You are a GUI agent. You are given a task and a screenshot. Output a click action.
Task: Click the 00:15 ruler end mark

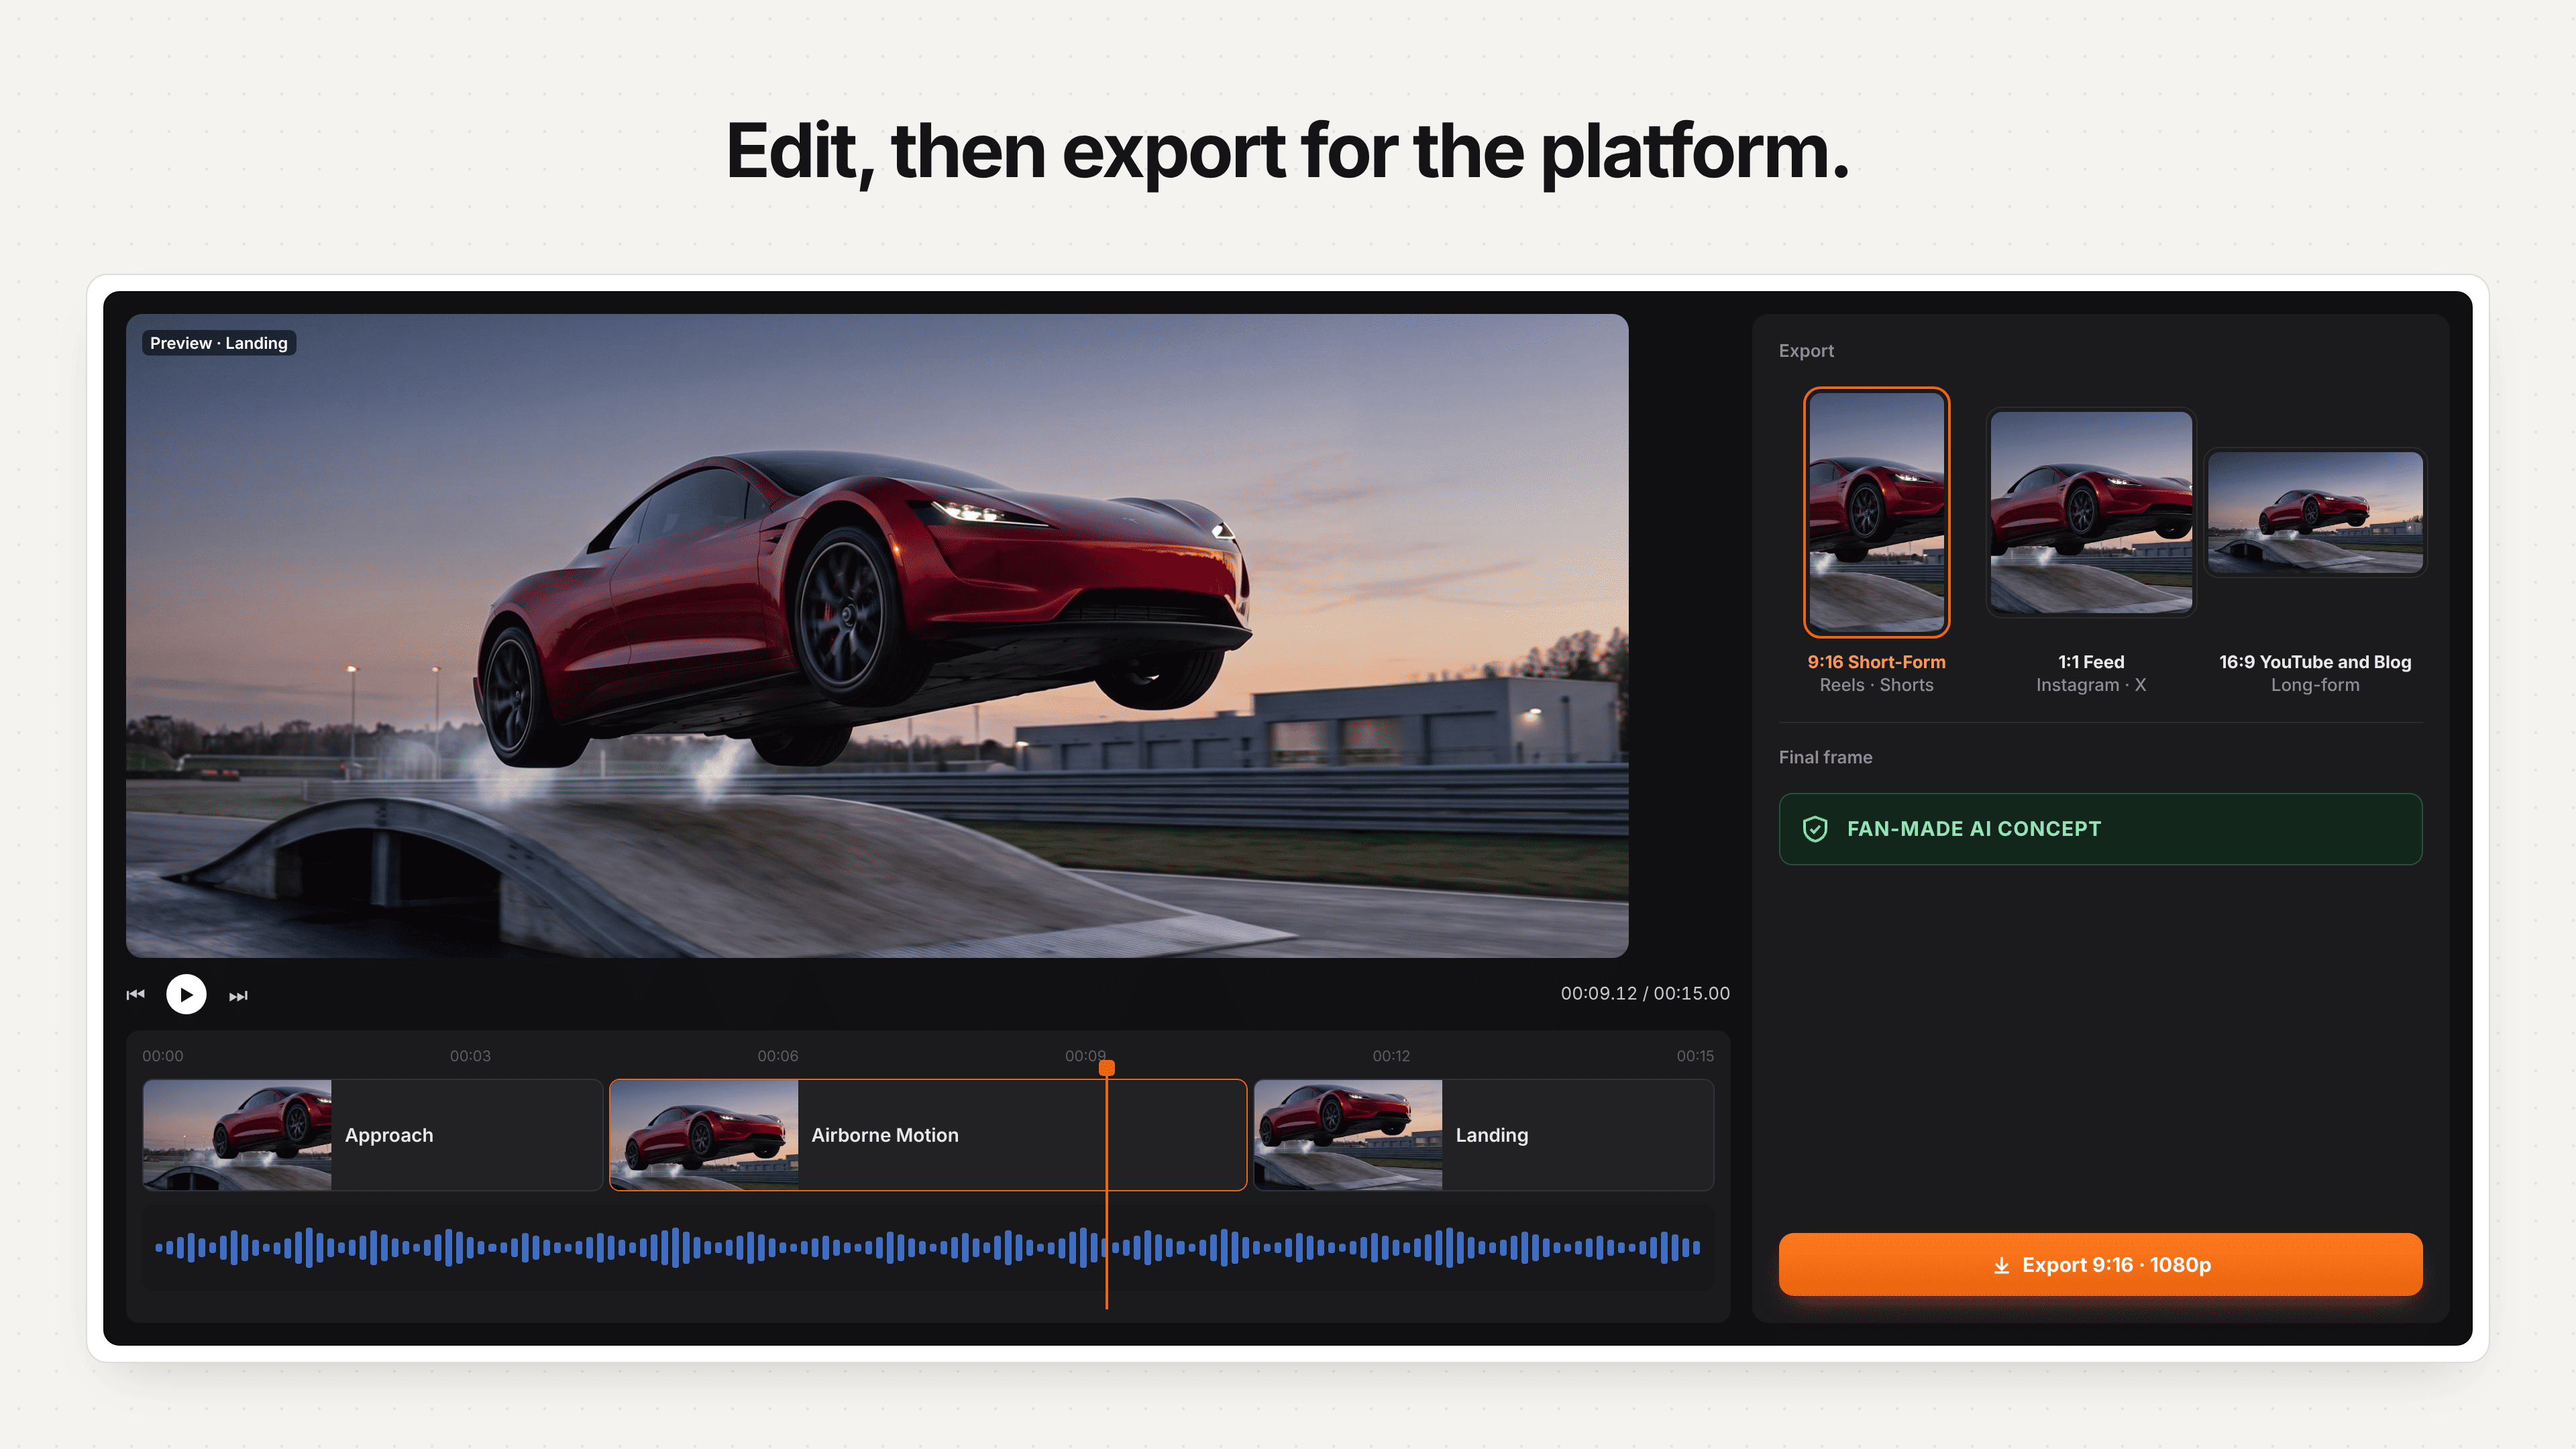pyautogui.click(x=1695, y=1056)
